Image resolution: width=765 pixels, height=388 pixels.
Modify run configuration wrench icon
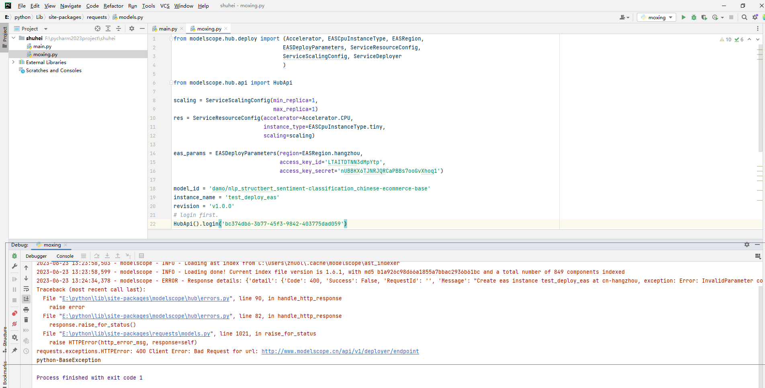click(14, 266)
